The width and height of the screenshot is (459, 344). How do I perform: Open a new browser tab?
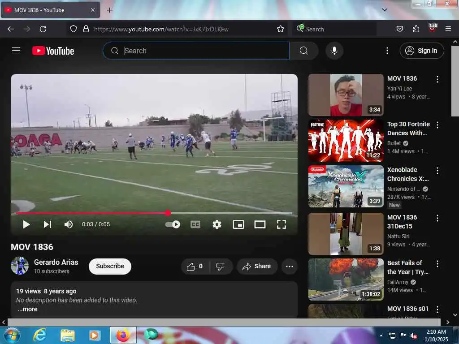pyautogui.click(x=109, y=10)
